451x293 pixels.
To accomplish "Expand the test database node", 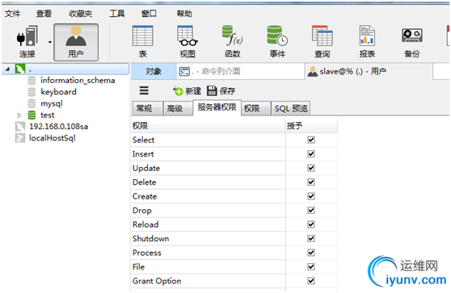I will [19, 115].
